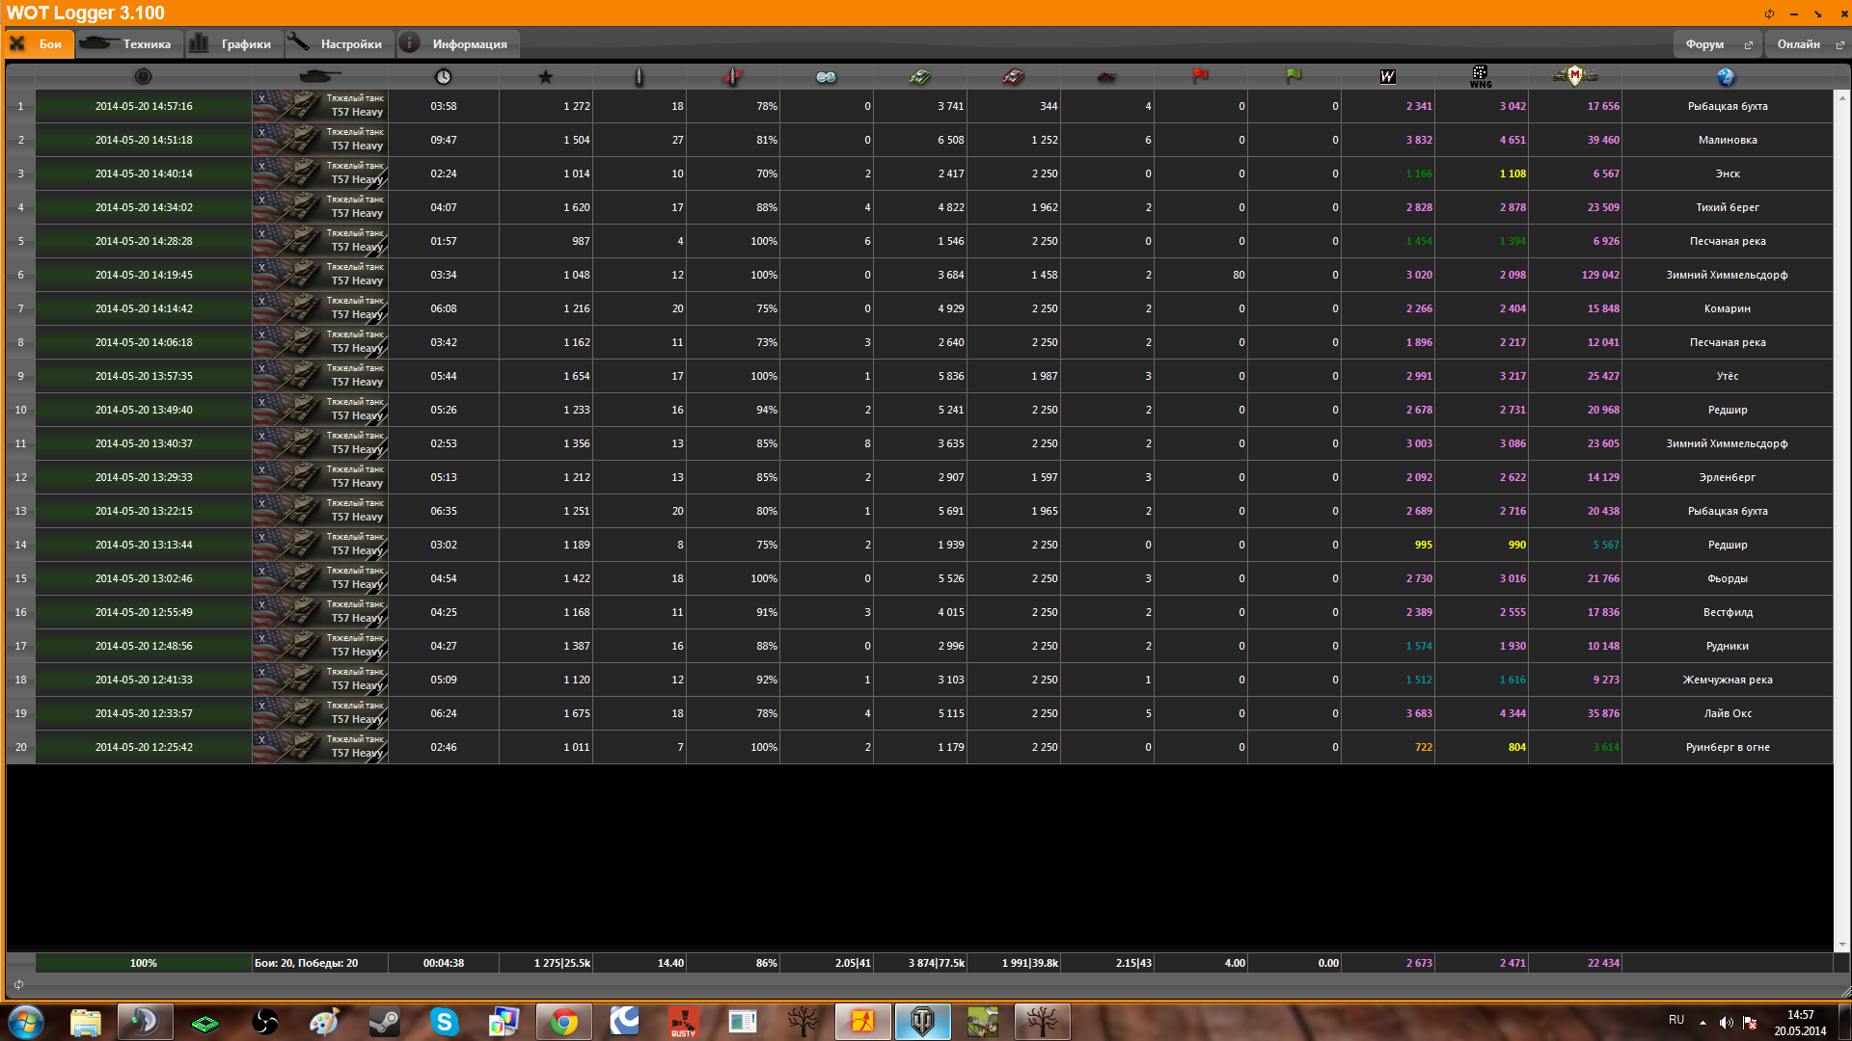Sort by shots fired shell icon
The width and height of the screenshot is (1852, 1041).
639,76
